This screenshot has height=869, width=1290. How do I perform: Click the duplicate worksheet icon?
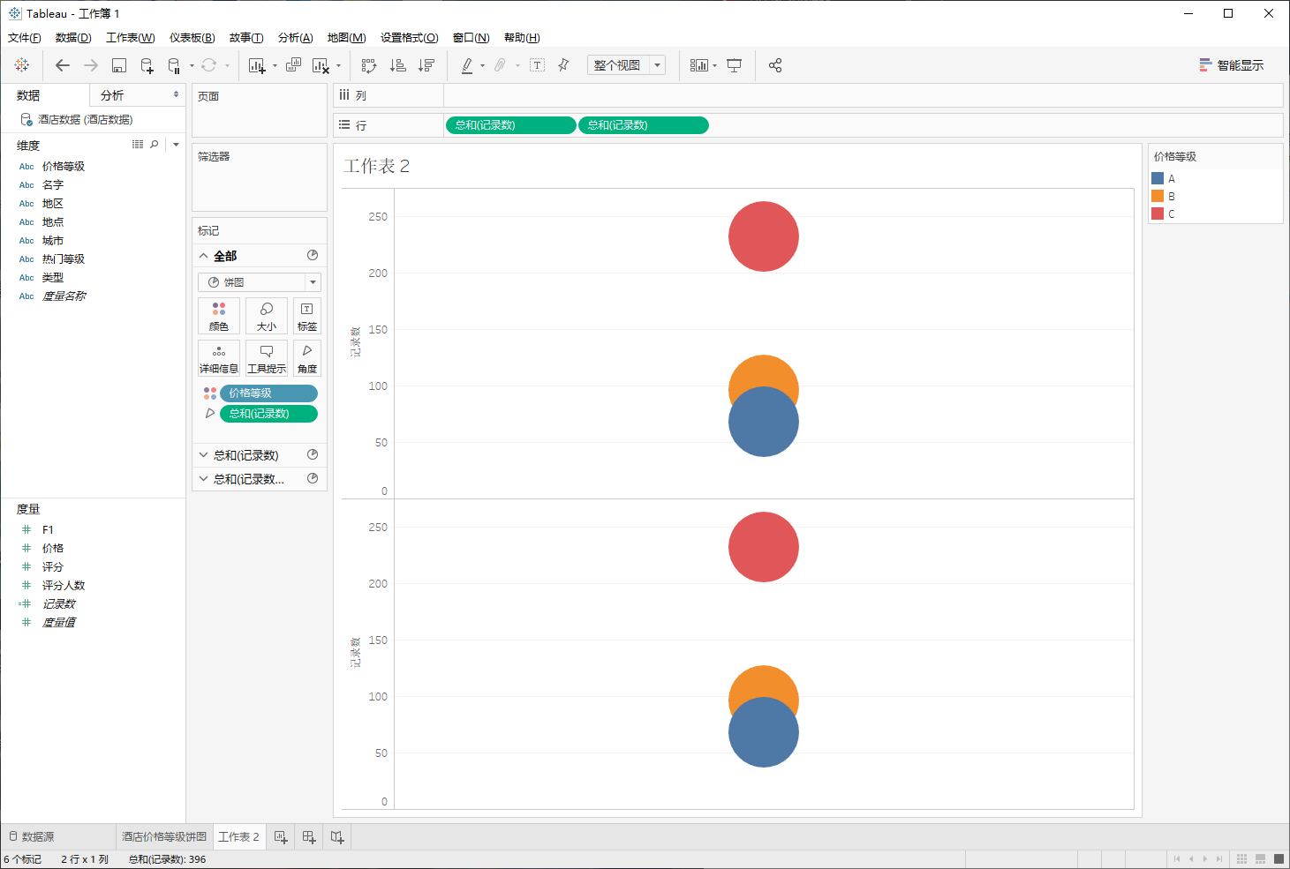[293, 65]
